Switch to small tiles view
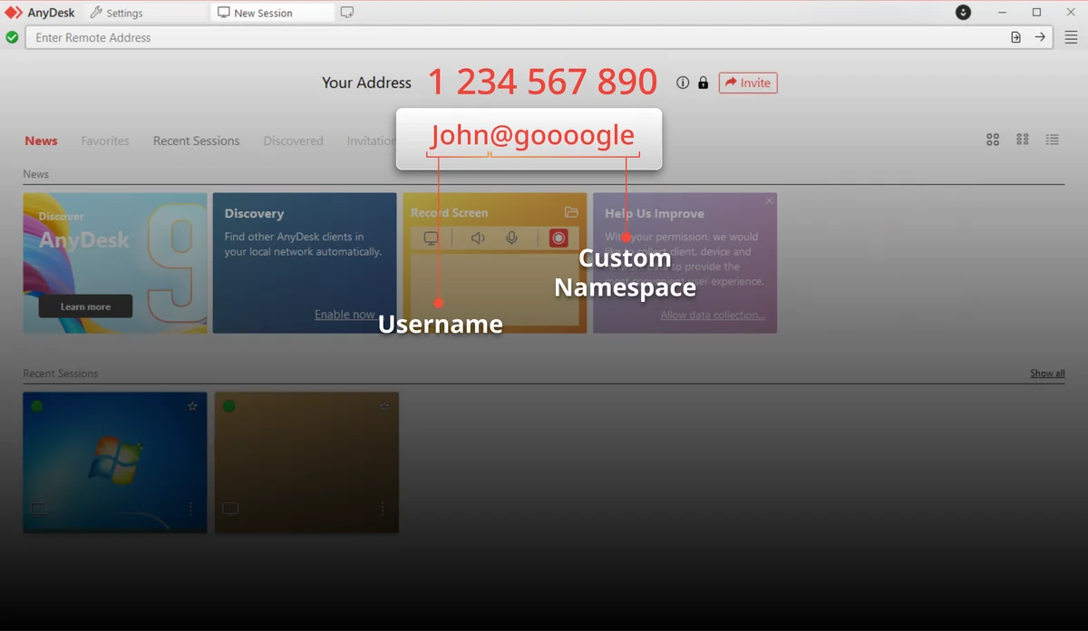This screenshot has height=631, width=1088. coord(1023,140)
